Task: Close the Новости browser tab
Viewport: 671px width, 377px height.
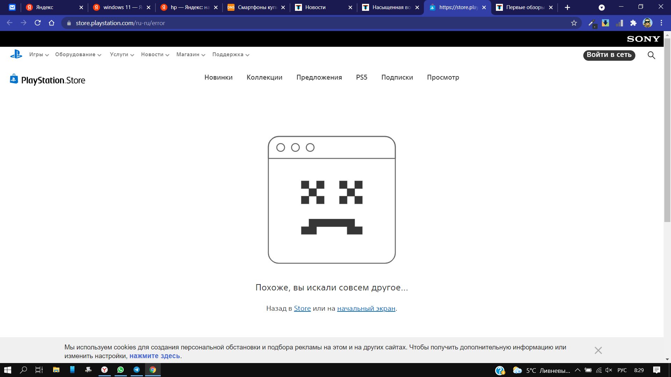Action: coord(350,7)
